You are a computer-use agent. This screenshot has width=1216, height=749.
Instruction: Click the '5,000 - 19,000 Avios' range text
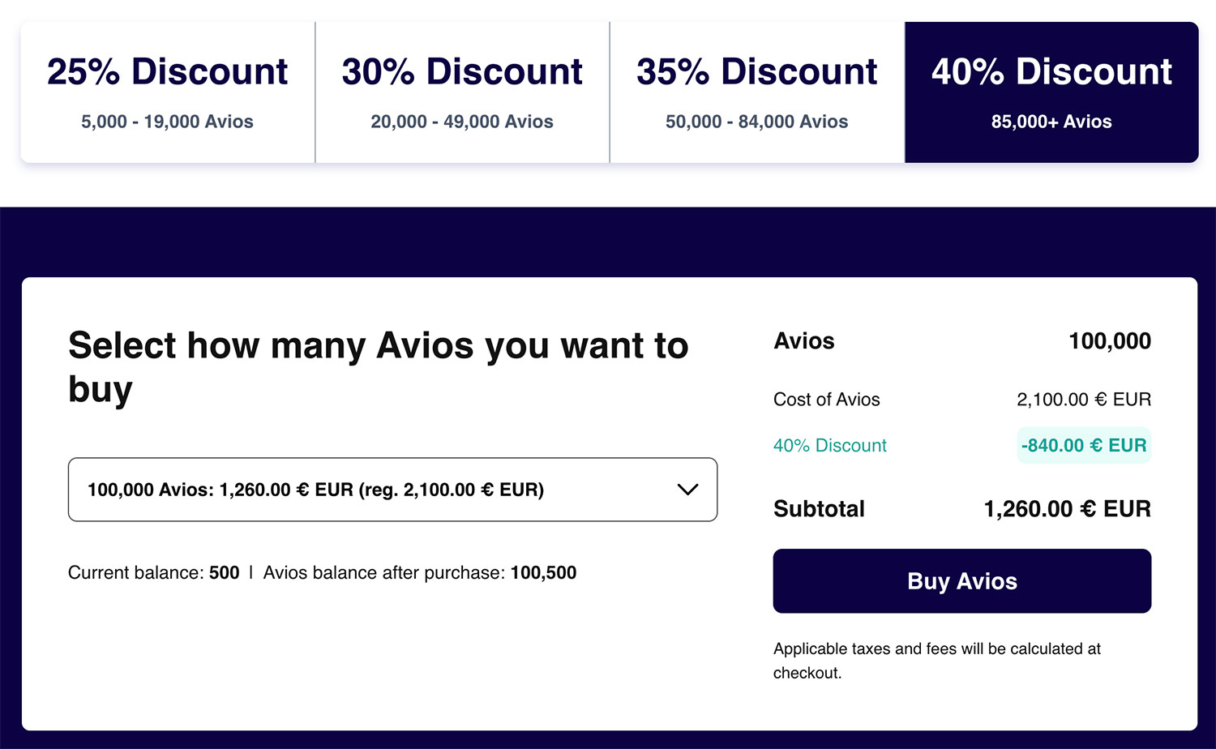(x=167, y=122)
